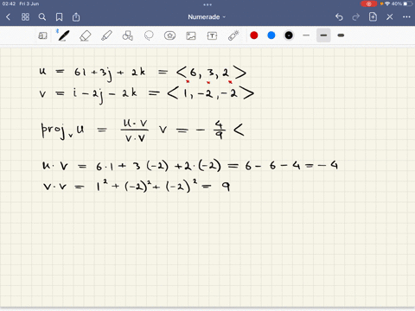Screen dimensions: 415x311
Task: Open the Numerade document title dropdown
Action: point(207,17)
